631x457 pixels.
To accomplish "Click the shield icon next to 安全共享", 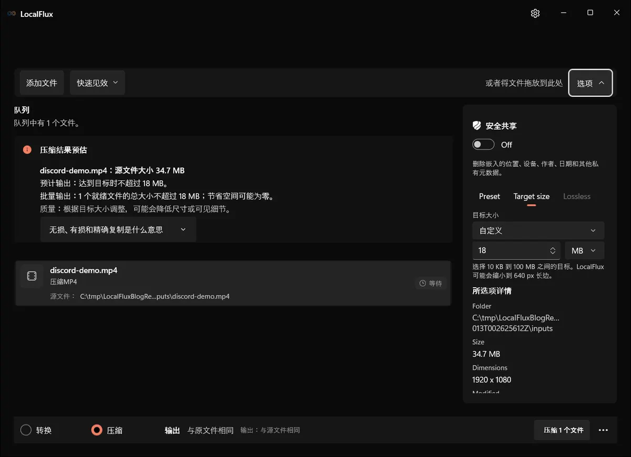I will point(477,126).
